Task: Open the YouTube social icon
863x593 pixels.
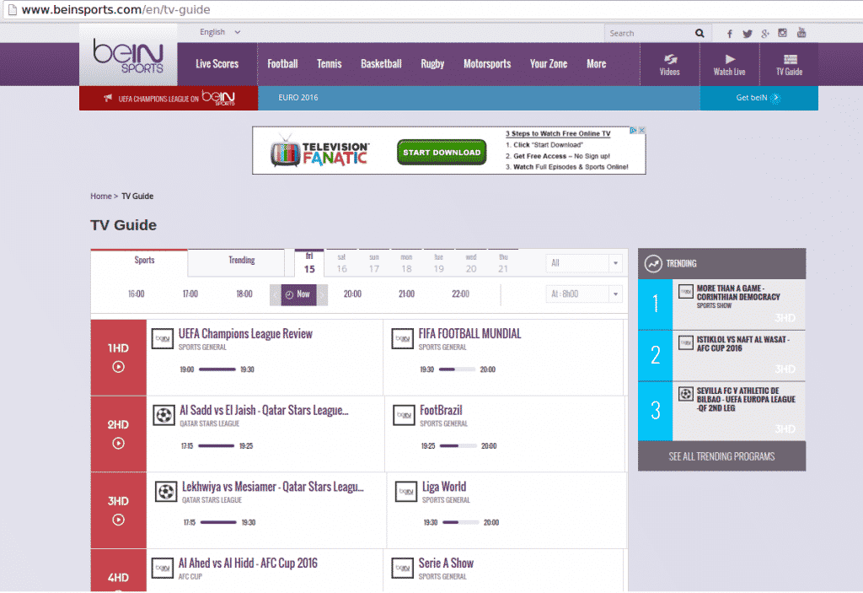Action: [x=801, y=33]
